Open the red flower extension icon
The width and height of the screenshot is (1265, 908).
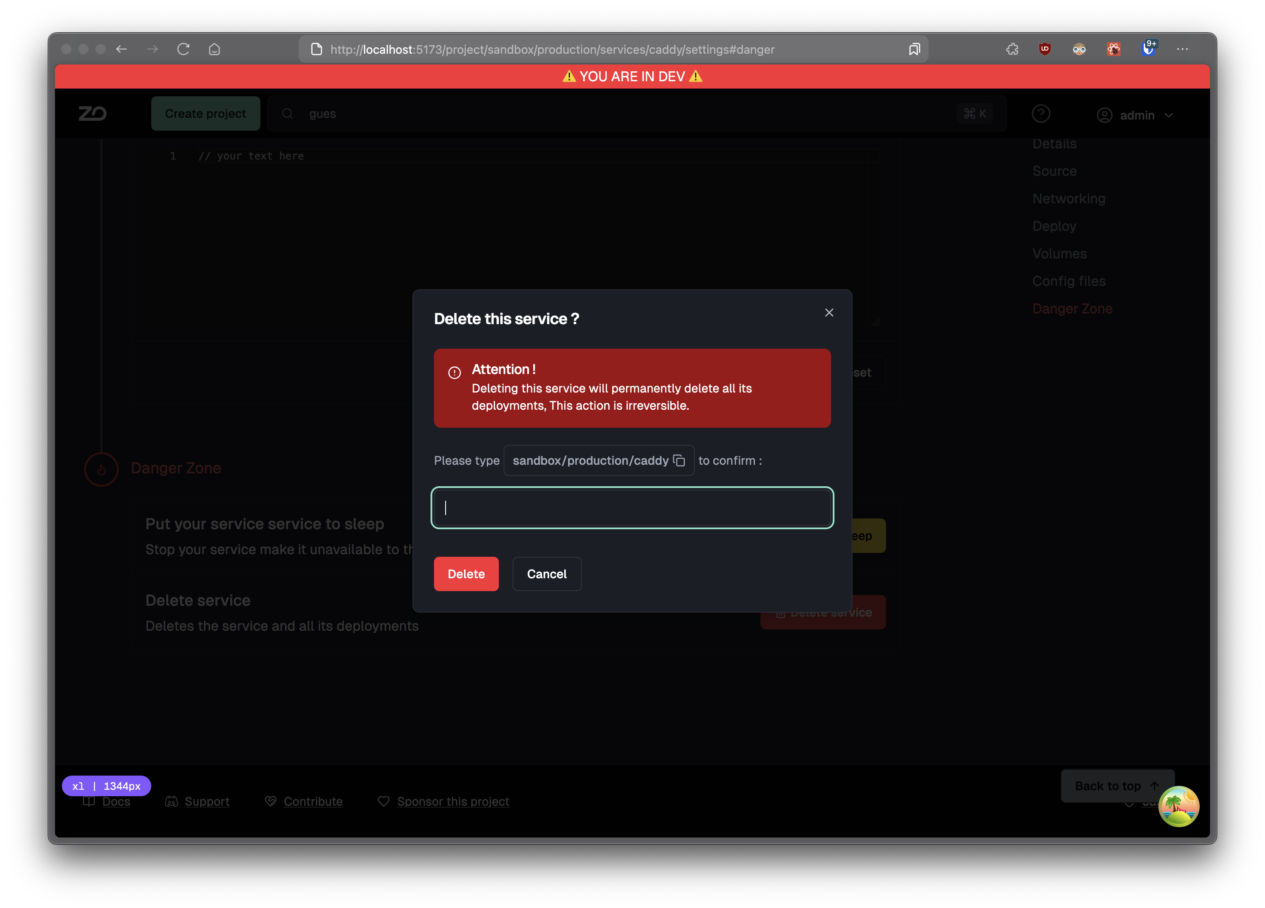pyautogui.click(x=1113, y=49)
